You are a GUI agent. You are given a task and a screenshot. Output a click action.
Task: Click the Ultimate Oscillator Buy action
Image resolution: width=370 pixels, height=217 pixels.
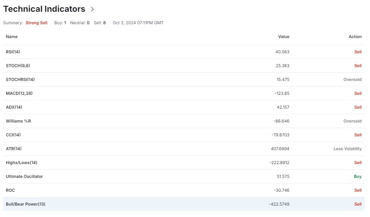click(x=358, y=177)
